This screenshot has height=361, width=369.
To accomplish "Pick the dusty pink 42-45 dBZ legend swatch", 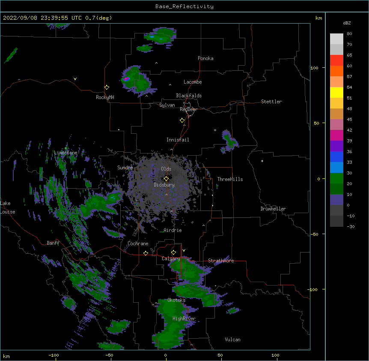I will (336, 125).
